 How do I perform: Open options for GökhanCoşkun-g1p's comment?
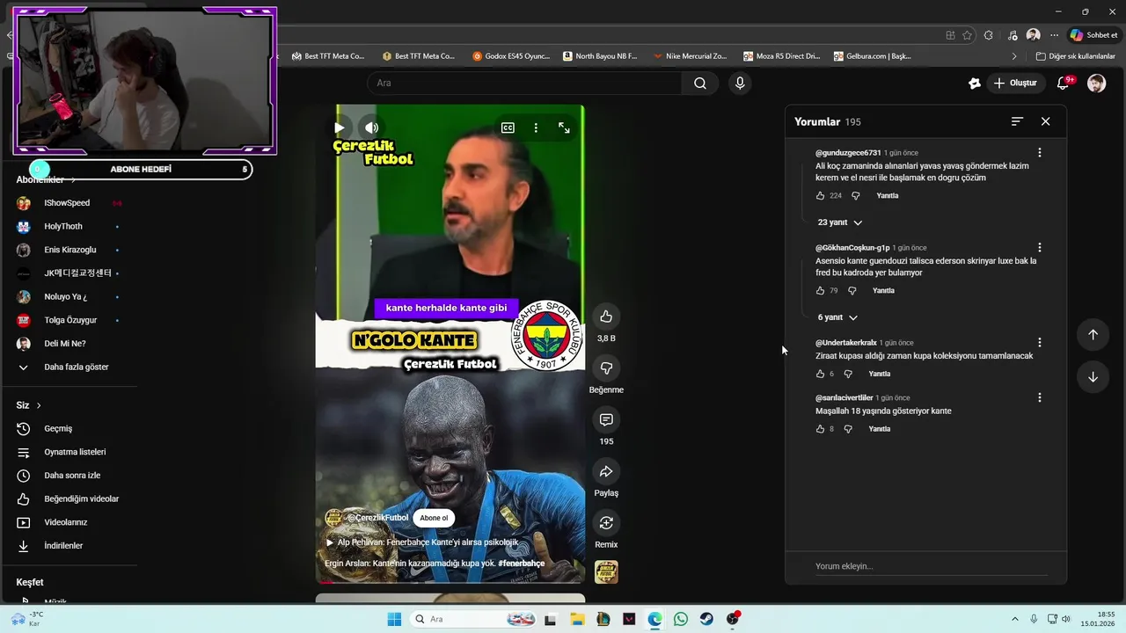click(x=1039, y=248)
